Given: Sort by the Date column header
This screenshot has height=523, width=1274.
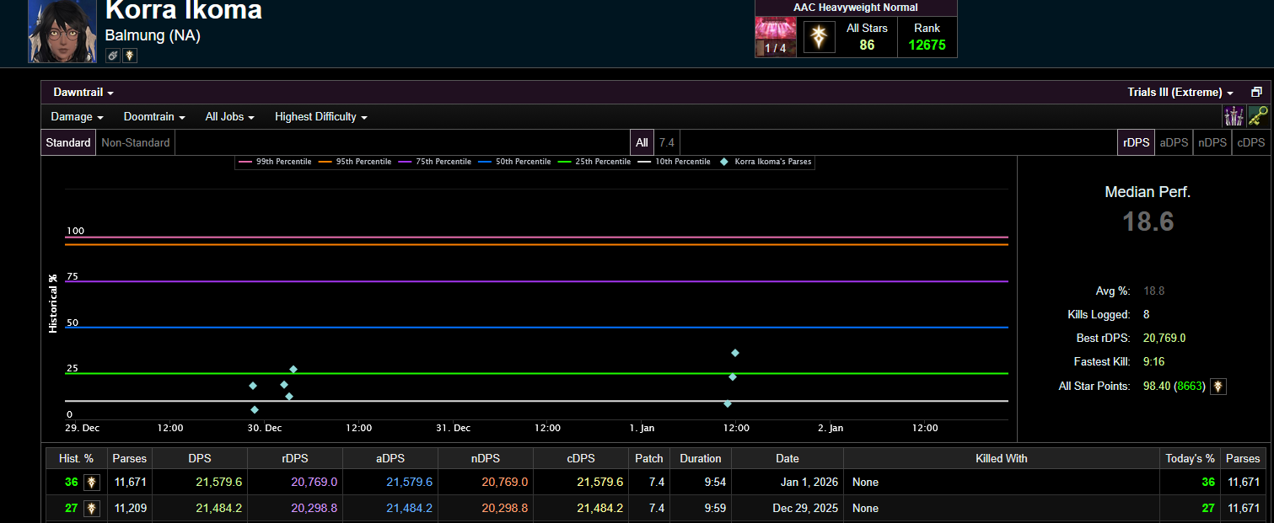Looking at the screenshot, I should coord(788,459).
